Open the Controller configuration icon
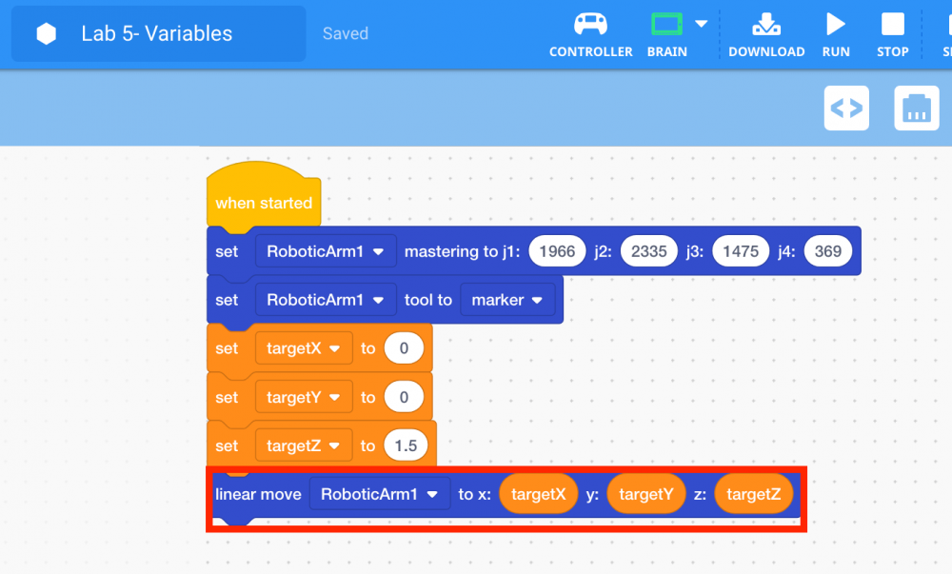Screen dimensions: 952x574 pyautogui.click(x=590, y=26)
